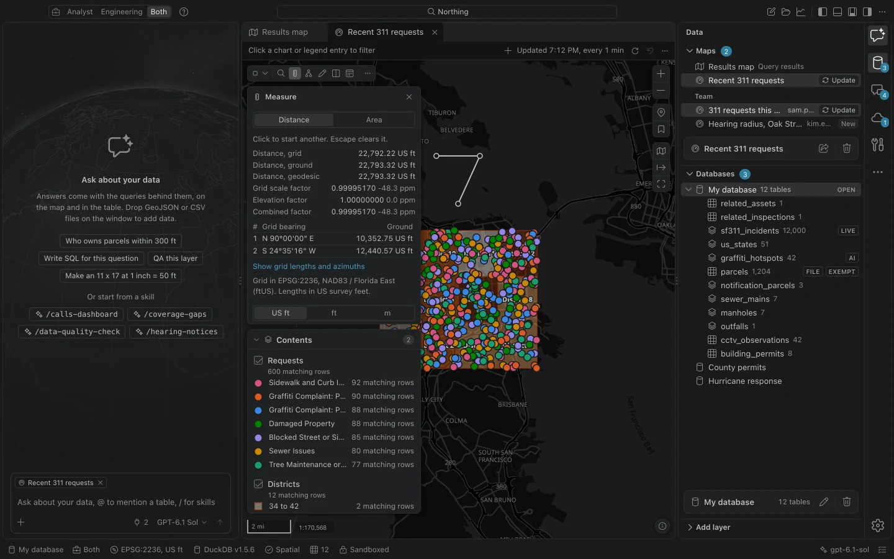Select the pencil draw tool on map toolbar
Viewport: 894px width, 559px height.
coord(322,73)
